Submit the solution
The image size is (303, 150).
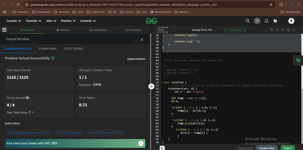coord(287,148)
